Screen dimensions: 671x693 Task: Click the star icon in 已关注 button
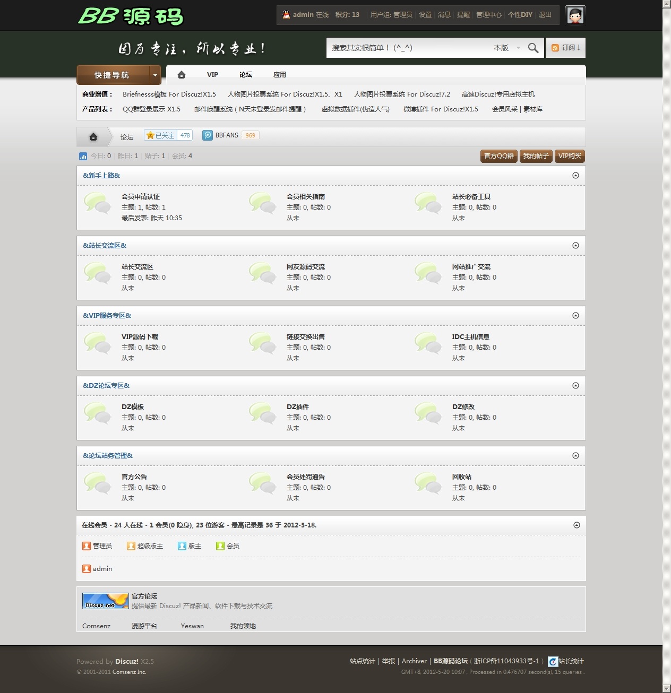(150, 135)
